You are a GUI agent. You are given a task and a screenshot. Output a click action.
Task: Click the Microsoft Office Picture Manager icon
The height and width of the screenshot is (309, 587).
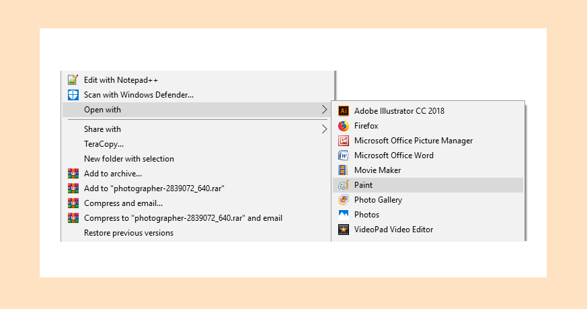point(344,141)
